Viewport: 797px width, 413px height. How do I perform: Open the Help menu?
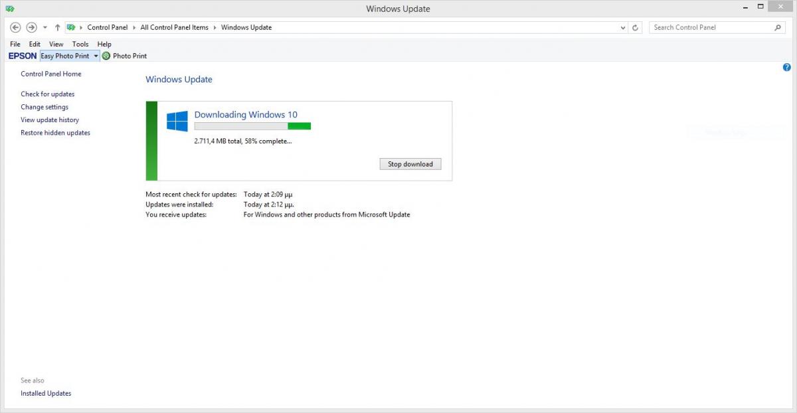pyautogui.click(x=104, y=44)
